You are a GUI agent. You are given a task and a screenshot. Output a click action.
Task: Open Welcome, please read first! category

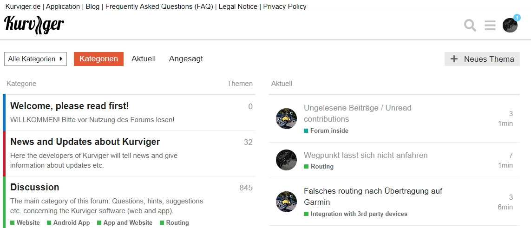click(x=69, y=106)
